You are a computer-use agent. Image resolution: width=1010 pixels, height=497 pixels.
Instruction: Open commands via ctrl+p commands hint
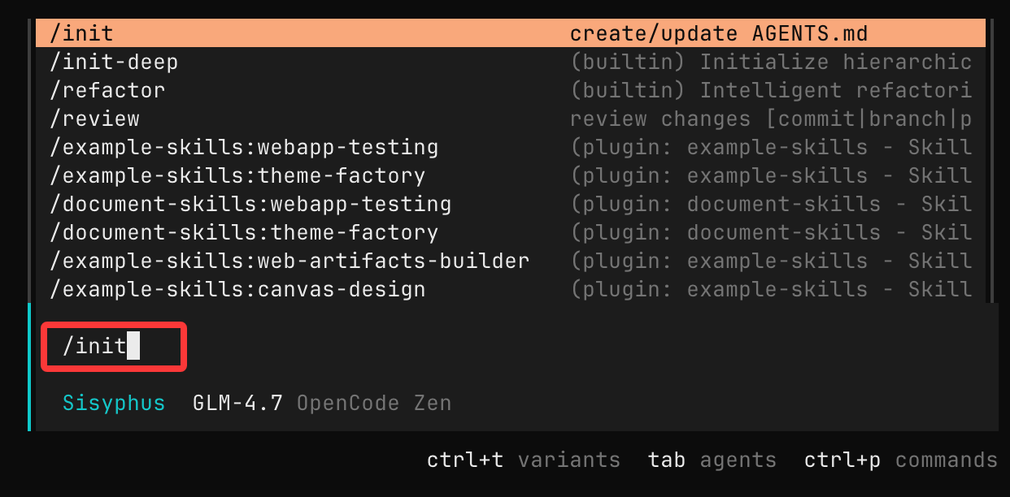900,460
